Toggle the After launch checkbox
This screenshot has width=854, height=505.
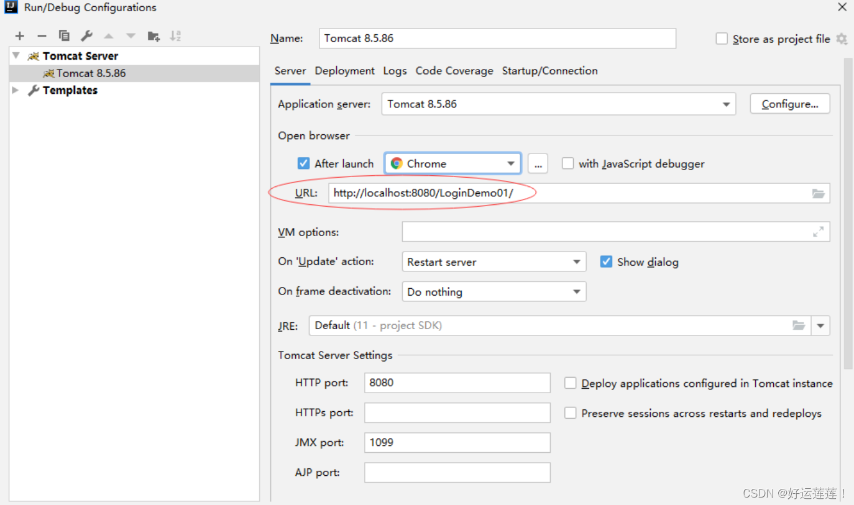[303, 163]
